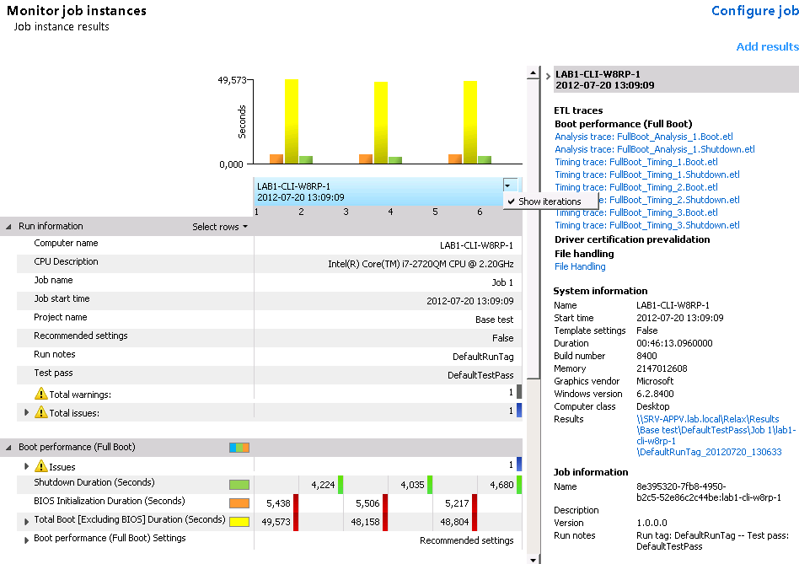Image resolution: width=799 pixels, height=564 pixels.
Task: Click the multicolor Boot performance chart icon
Action: click(239, 448)
